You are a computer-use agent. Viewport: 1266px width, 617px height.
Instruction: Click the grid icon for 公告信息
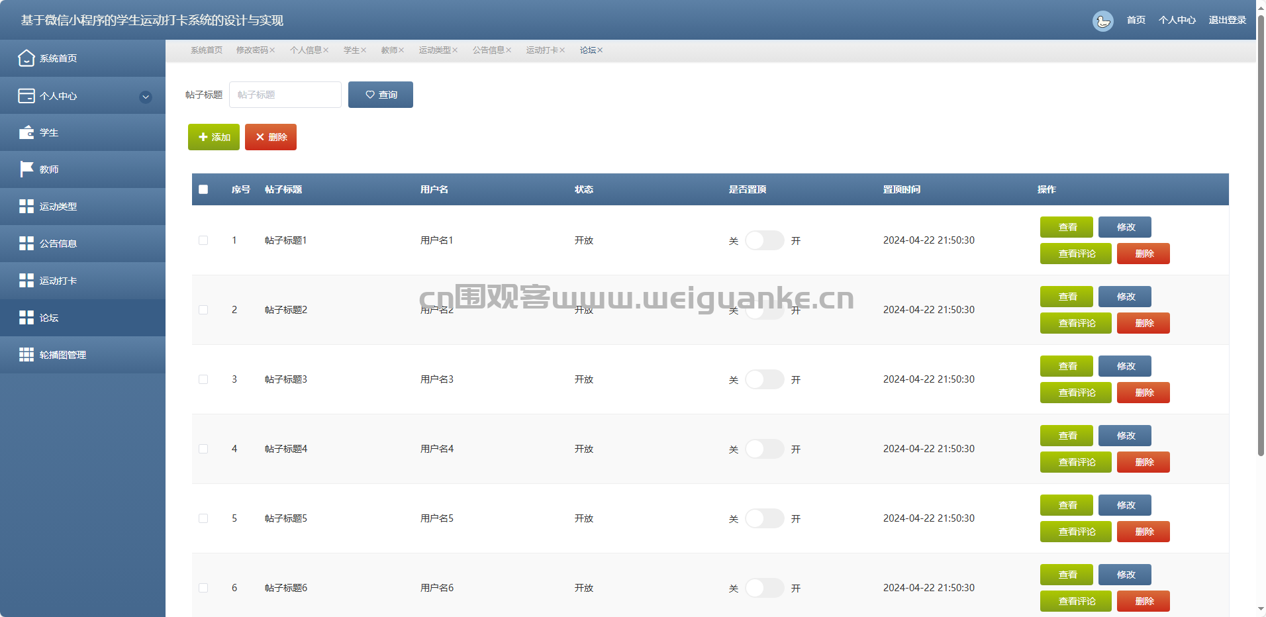tap(26, 244)
